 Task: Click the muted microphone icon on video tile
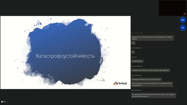(x=184, y=14)
